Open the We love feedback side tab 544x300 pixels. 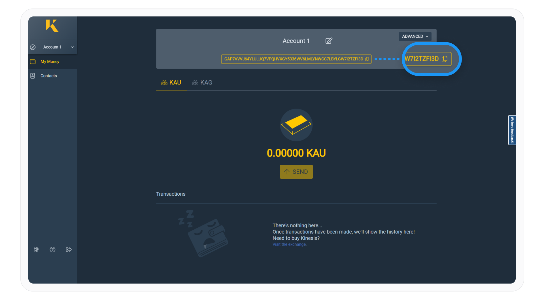click(512, 130)
